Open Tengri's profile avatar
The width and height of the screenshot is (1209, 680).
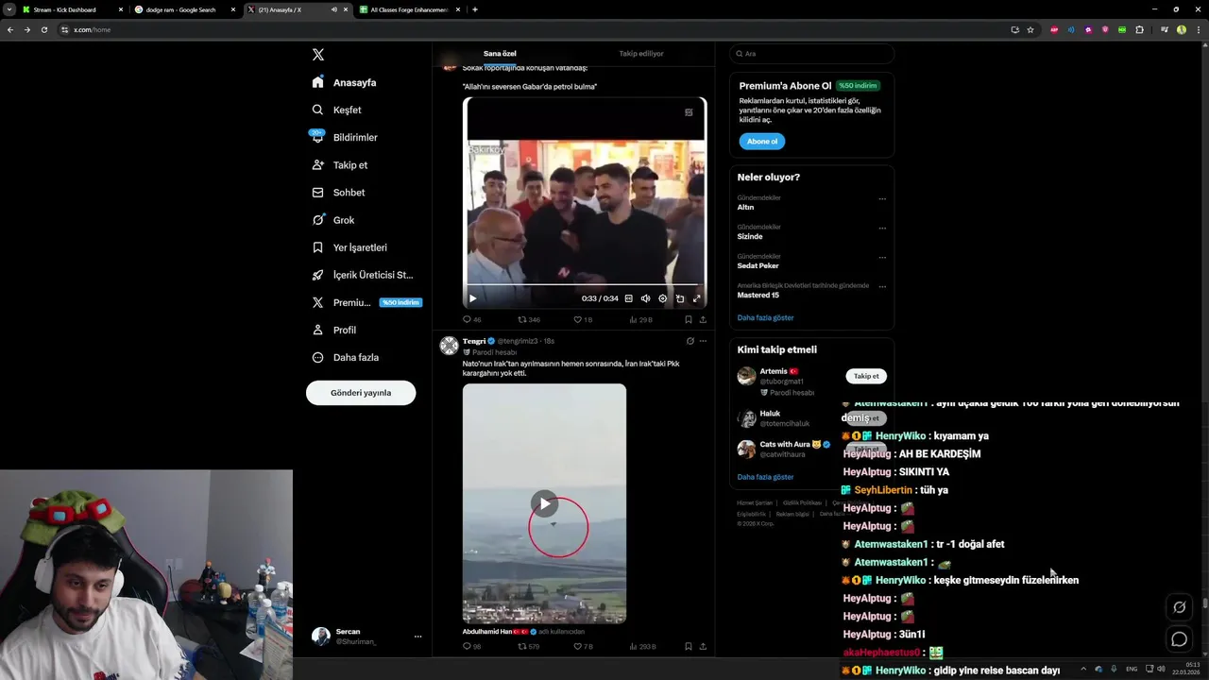pyautogui.click(x=449, y=346)
